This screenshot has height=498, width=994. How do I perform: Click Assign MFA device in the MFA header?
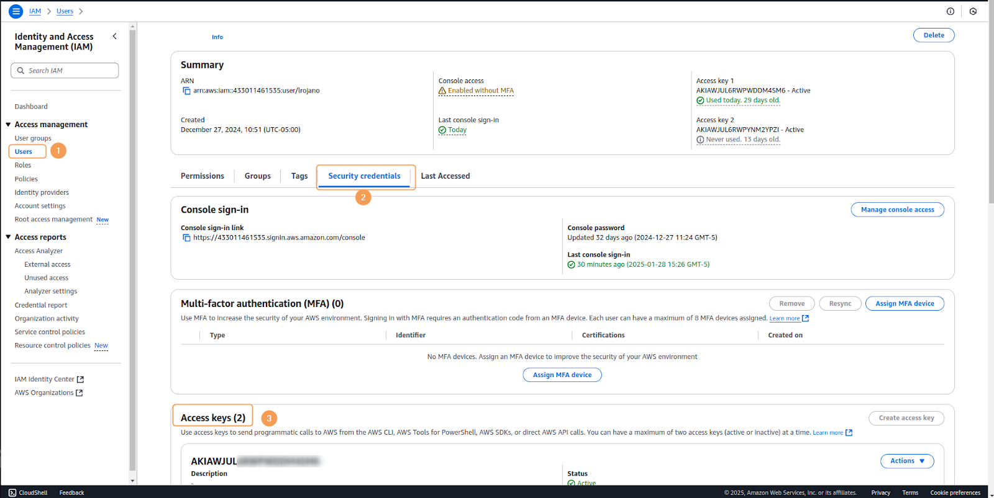click(904, 303)
